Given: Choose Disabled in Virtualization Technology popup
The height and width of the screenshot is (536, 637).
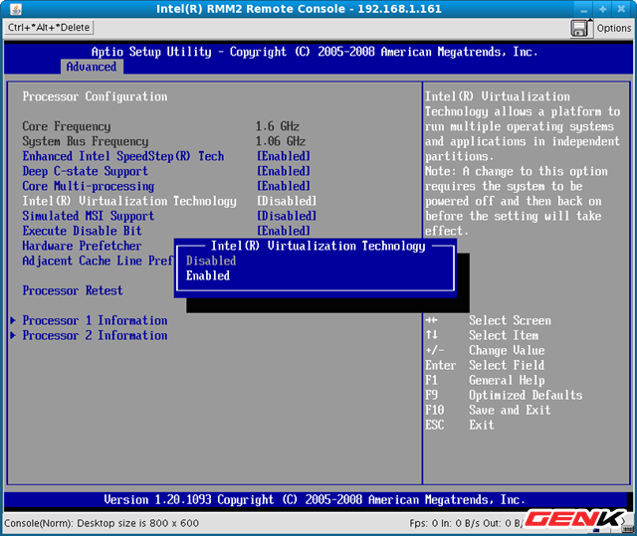Looking at the screenshot, I should (x=211, y=261).
